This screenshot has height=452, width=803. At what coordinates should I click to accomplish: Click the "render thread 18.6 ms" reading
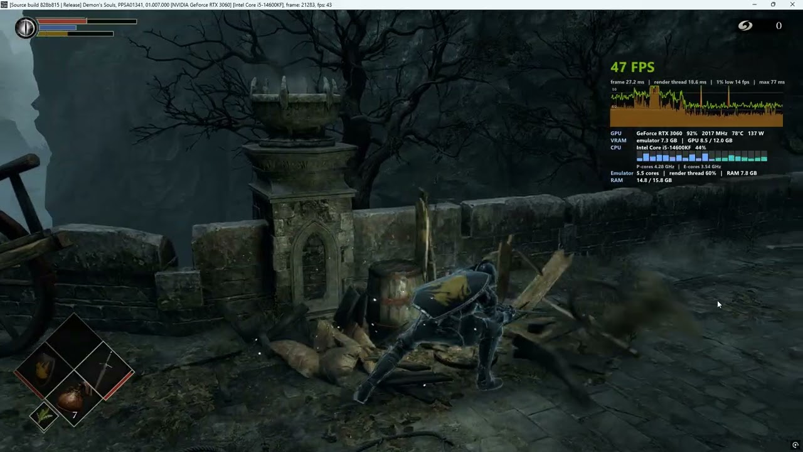pos(680,82)
